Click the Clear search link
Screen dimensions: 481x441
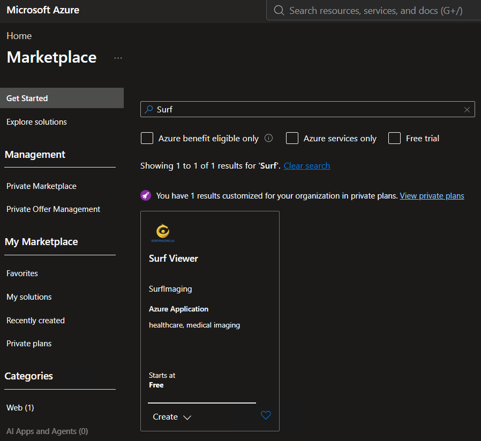tap(307, 166)
